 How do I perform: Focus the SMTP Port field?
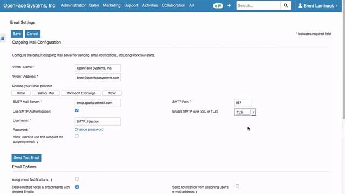243,103
